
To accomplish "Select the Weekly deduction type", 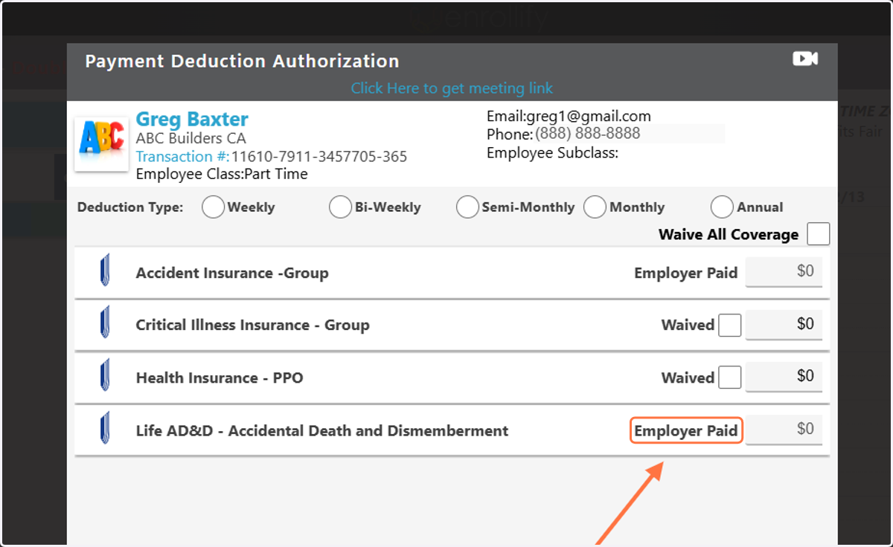I will [x=214, y=207].
